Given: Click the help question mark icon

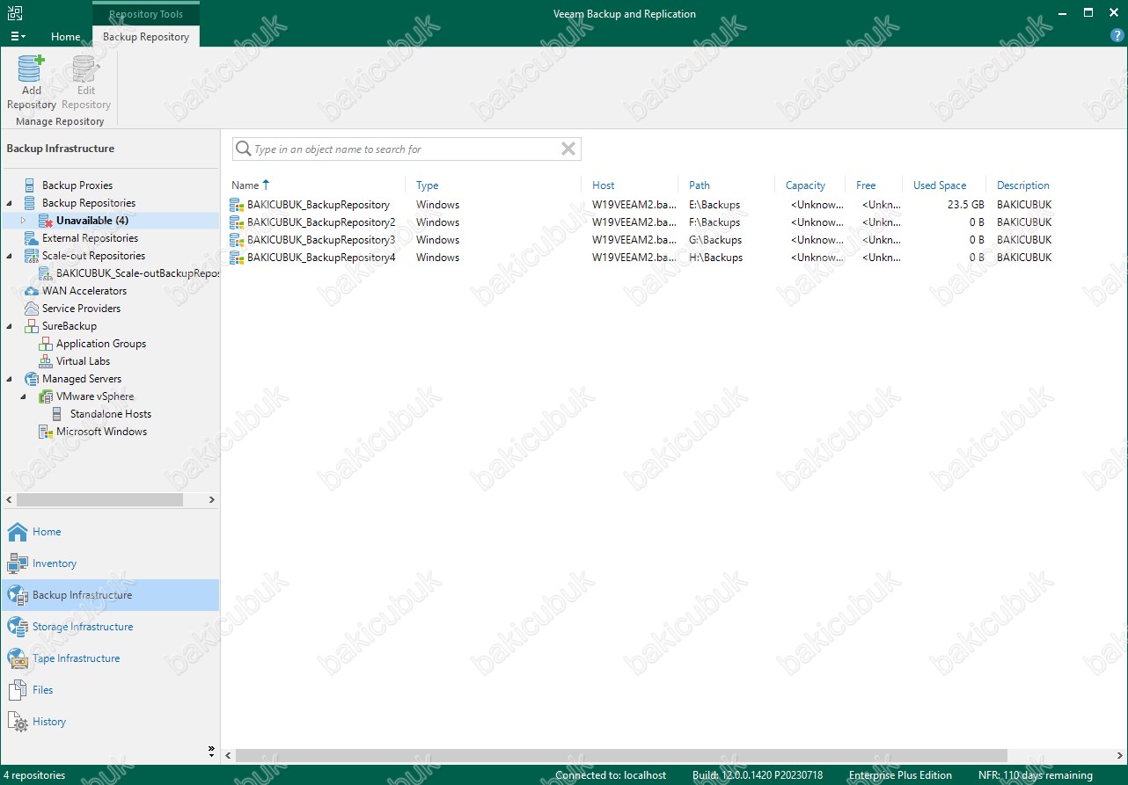Looking at the screenshot, I should (1117, 36).
